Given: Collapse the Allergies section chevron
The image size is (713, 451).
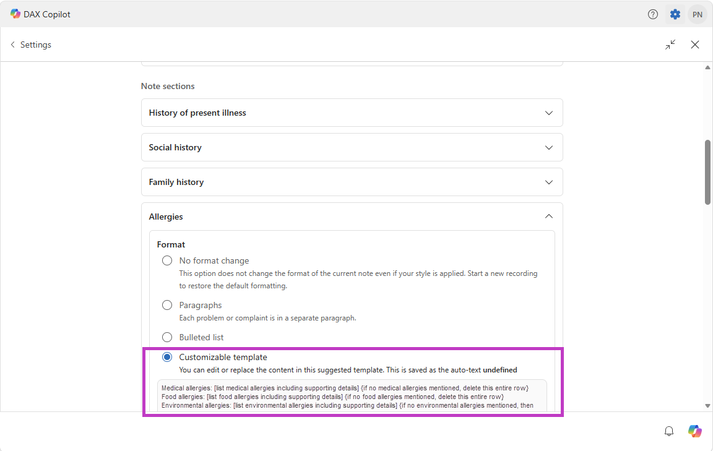Looking at the screenshot, I should [549, 217].
